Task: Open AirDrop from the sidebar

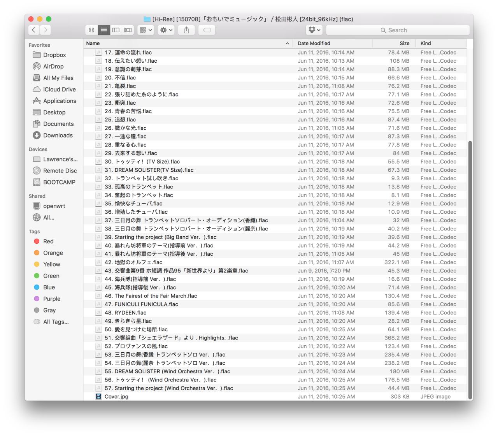Action: tap(53, 67)
